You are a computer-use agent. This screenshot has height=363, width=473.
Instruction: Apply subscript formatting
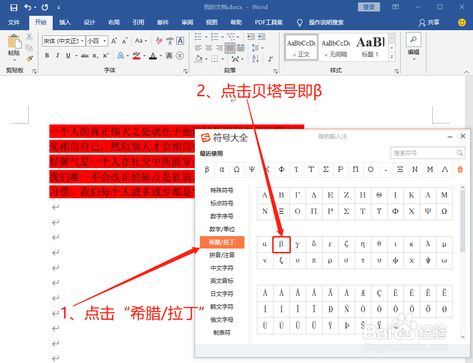[x=96, y=56]
